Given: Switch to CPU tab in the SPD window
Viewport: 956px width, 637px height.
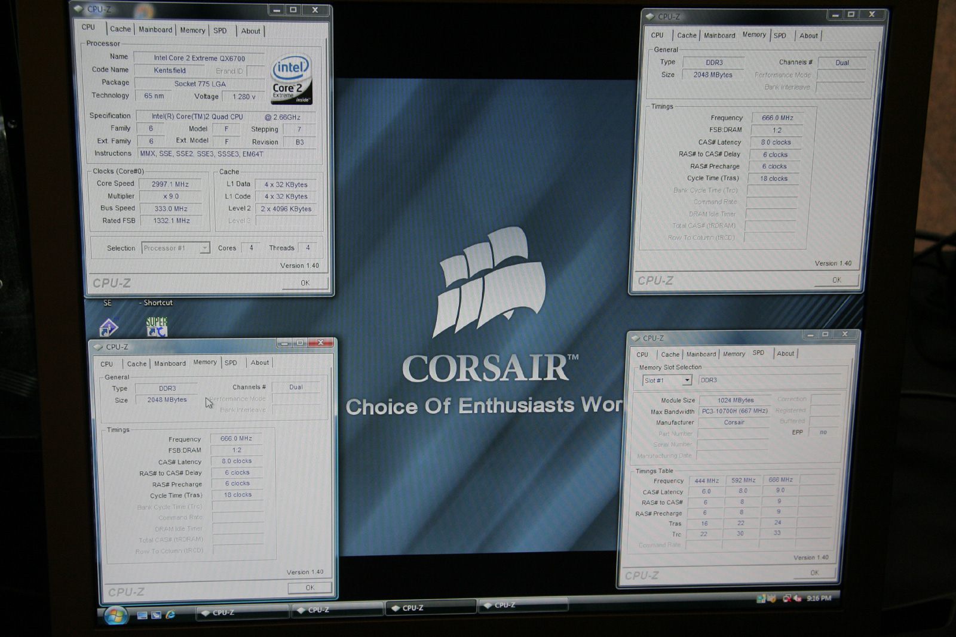Looking at the screenshot, I should pos(642,355).
